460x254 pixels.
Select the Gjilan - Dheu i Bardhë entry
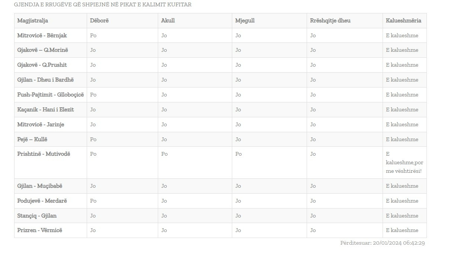[x=45, y=80]
